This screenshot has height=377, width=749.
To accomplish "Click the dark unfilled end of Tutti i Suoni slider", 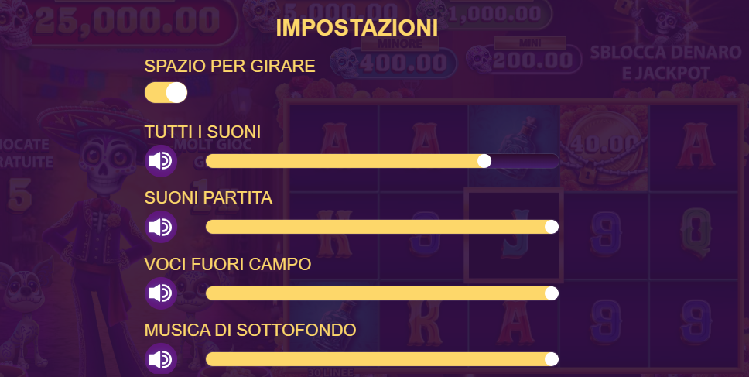I will (x=525, y=161).
